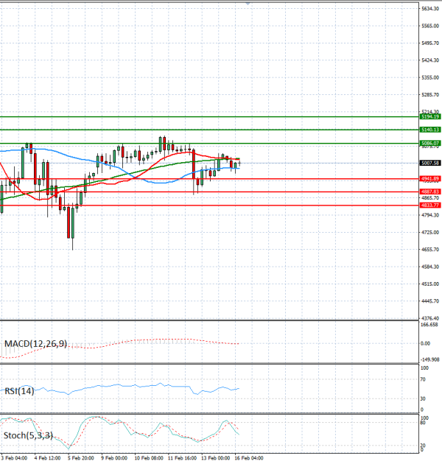Click the 4887.83 support price tag

(x=429, y=191)
